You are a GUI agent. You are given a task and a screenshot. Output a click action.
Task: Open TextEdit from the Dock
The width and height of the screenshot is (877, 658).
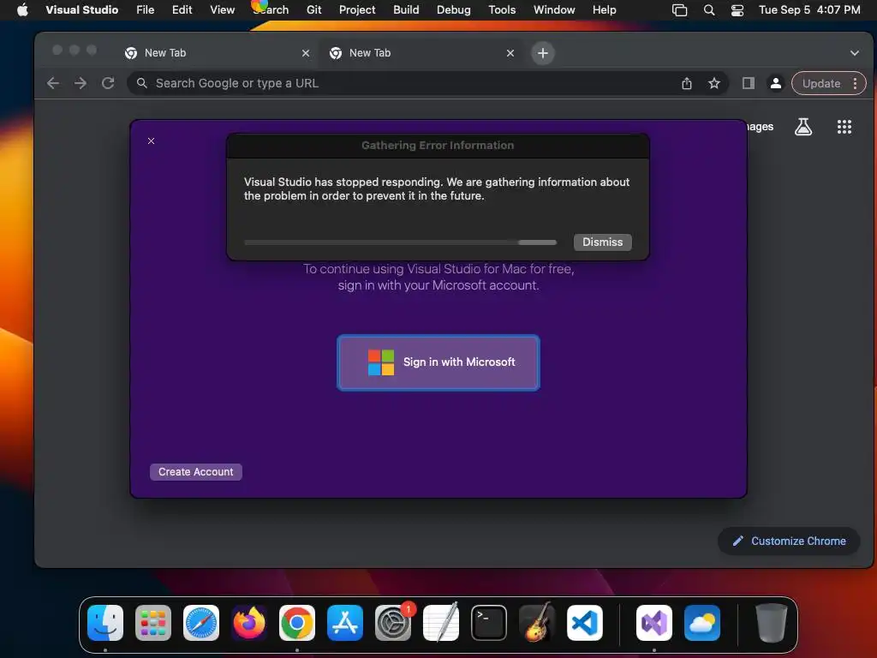(441, 623)
